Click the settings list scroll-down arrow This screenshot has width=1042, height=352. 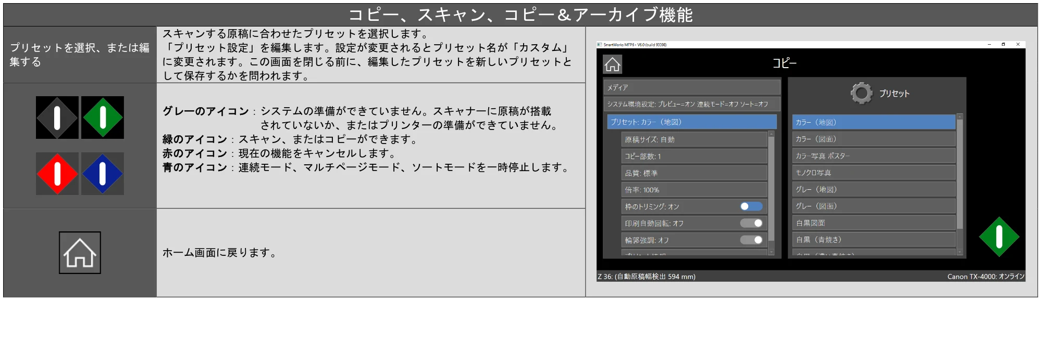pos(772,252)
